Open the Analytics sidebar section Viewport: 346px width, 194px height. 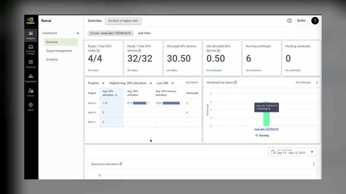(31, 35)
